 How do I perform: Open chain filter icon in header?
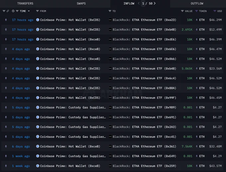pos(4,11)
